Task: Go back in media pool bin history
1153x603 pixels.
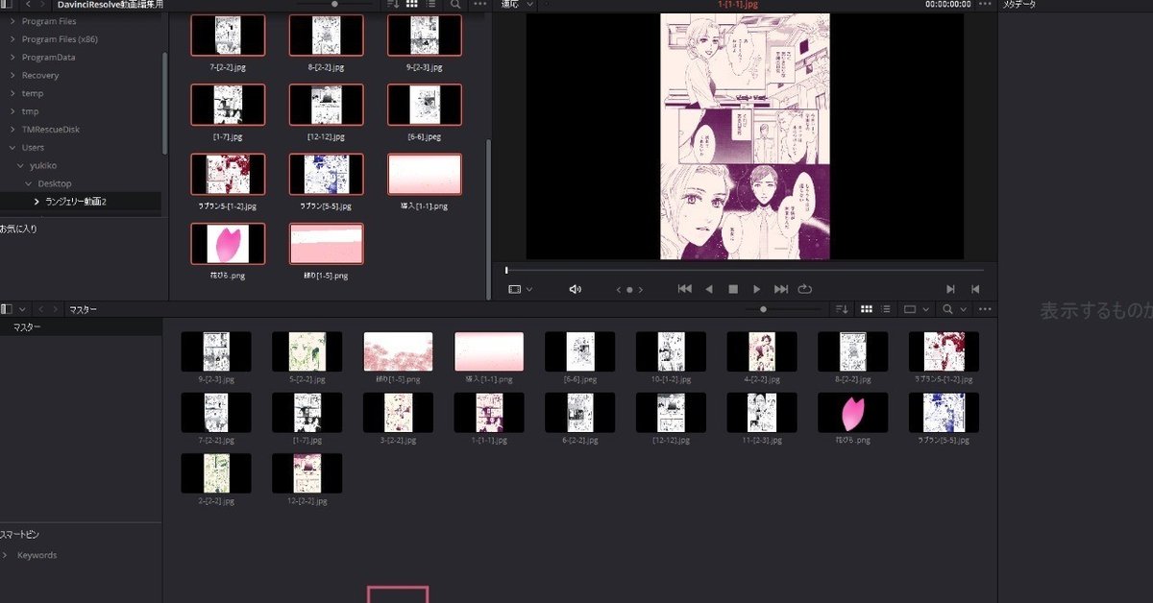Action: click(x=41, y=309)
